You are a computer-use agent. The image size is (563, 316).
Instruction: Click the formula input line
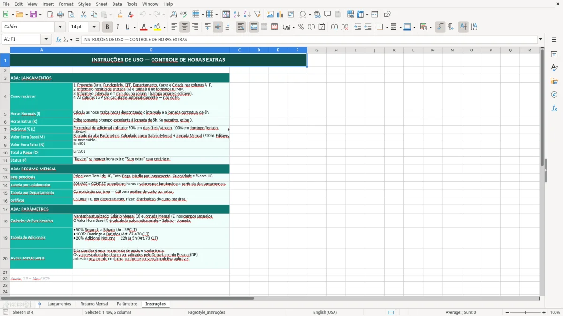(x=309, y=39)
